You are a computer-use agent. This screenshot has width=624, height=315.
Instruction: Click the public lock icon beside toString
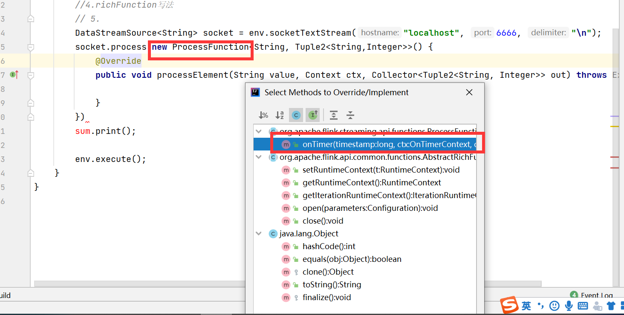point(296,285)
